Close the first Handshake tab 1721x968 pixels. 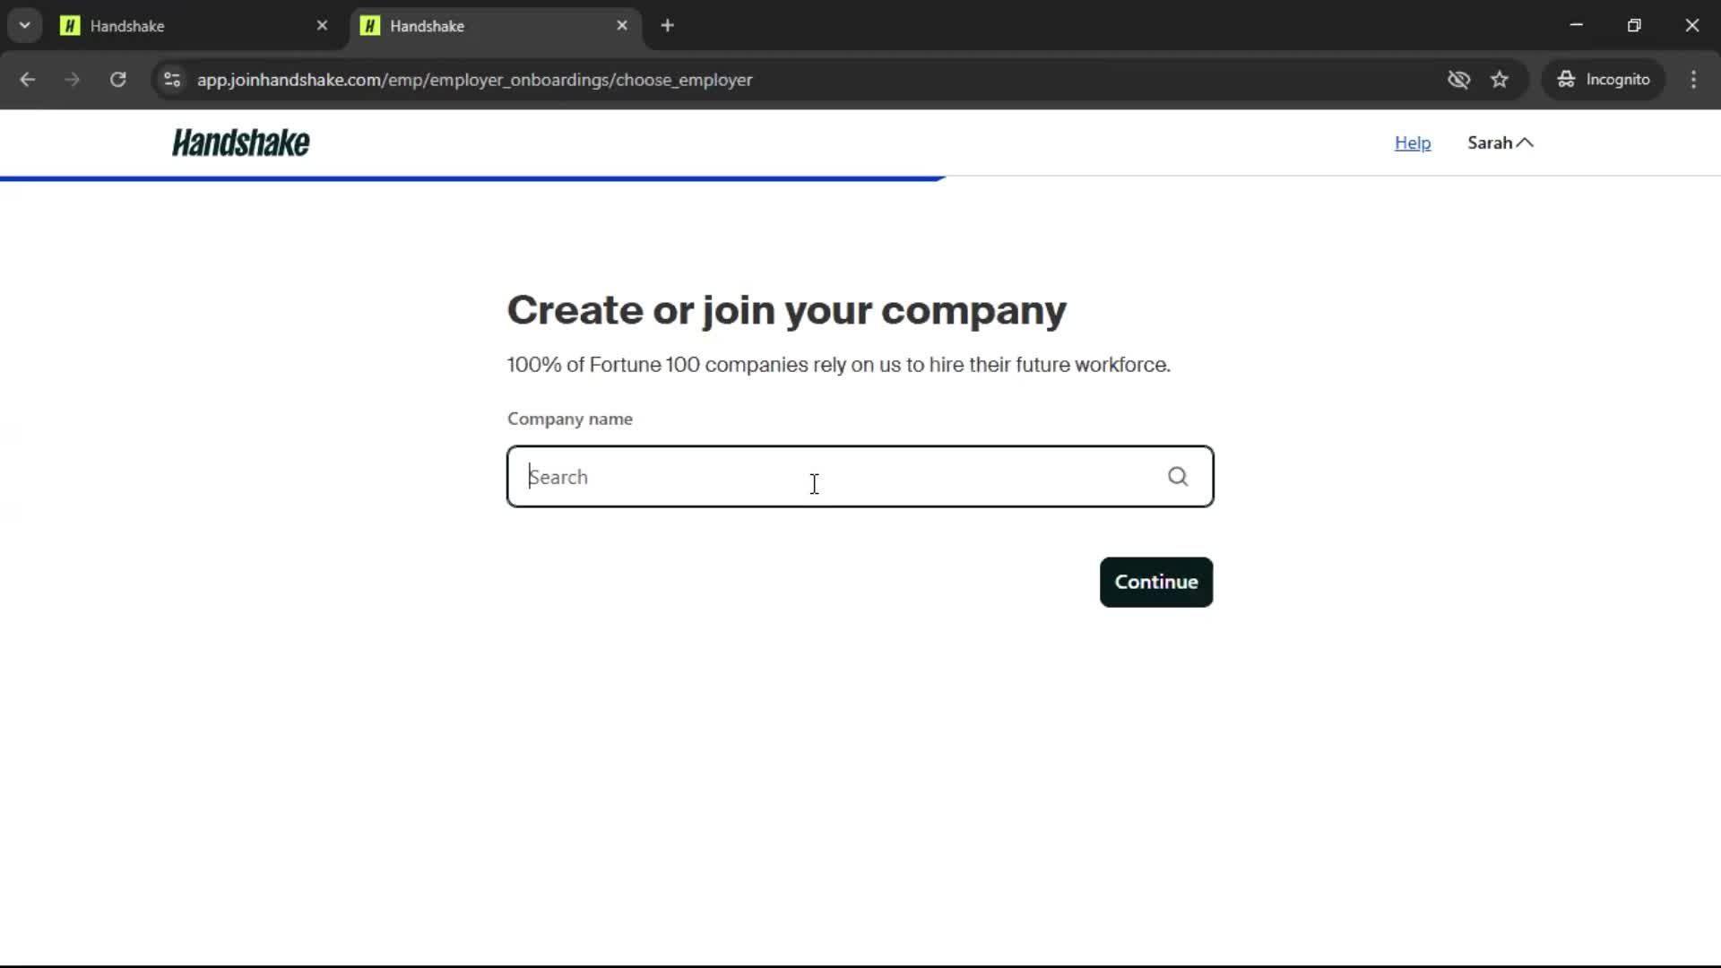tap(322, 26)
